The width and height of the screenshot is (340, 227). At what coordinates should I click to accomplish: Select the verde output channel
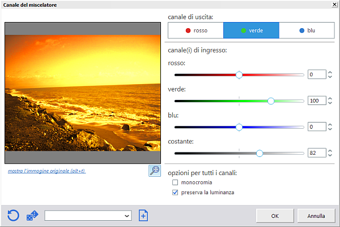click(x=251, y=30)
